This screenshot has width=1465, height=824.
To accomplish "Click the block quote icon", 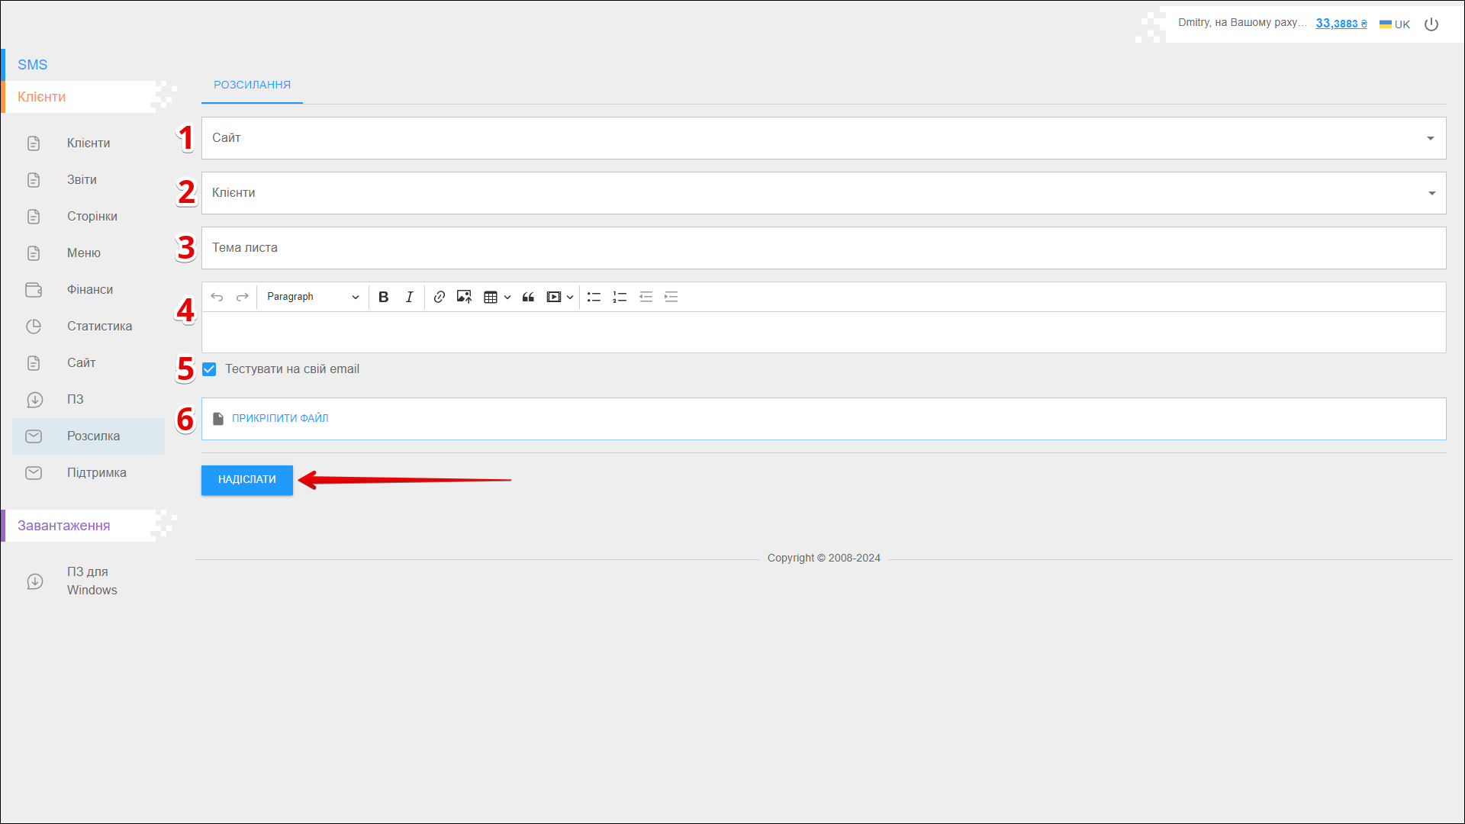I will (528, 297).
